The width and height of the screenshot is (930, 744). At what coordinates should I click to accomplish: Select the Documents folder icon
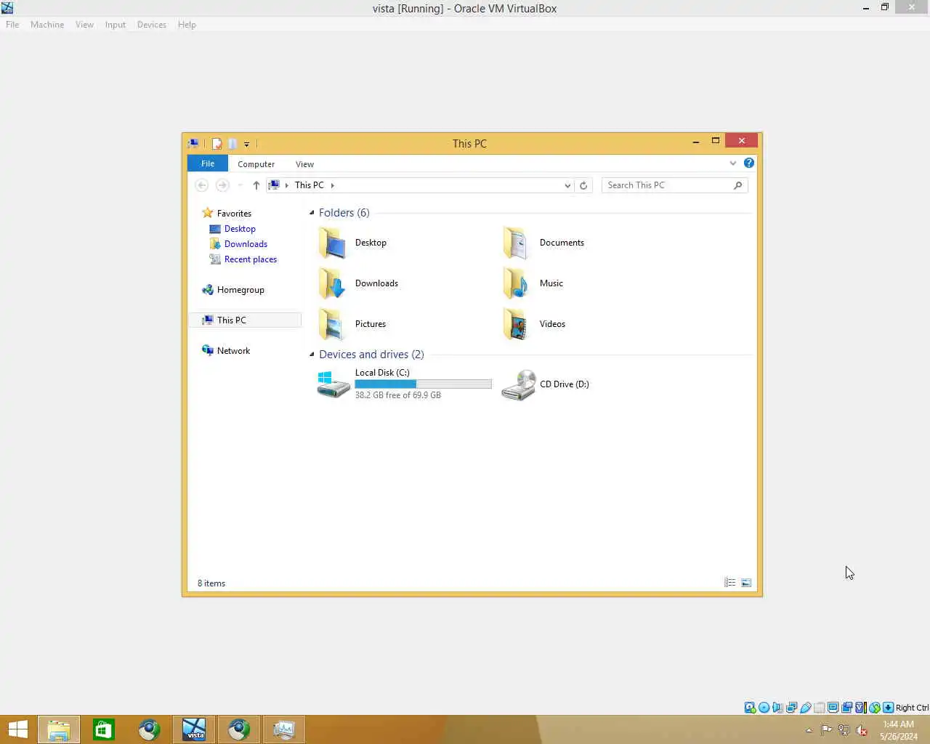pyautogui.click(x=517, y=243)
